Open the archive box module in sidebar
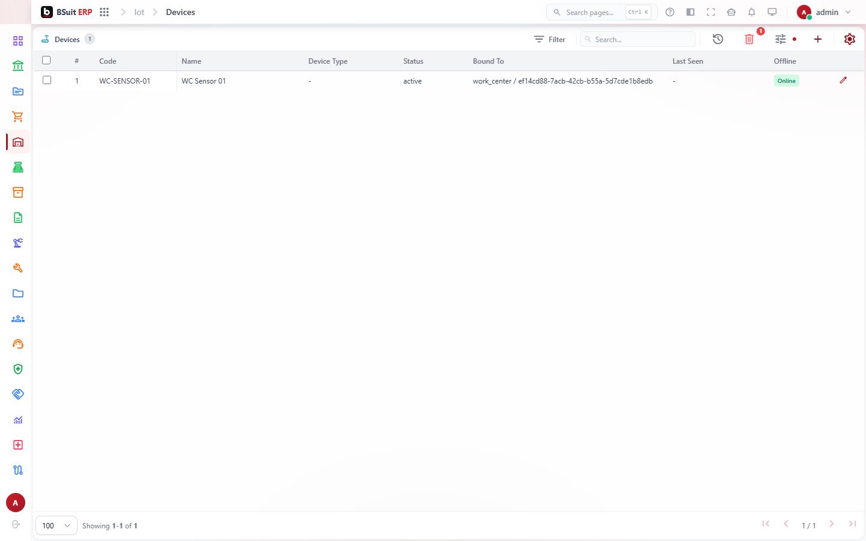The height and width of the screenshot is (541, 866). coord(18,192)
